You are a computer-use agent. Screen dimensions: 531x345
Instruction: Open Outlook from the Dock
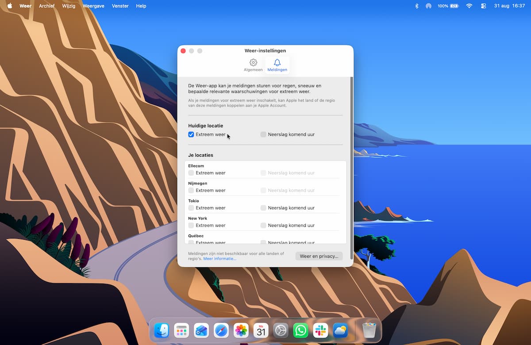click(201, 330)
